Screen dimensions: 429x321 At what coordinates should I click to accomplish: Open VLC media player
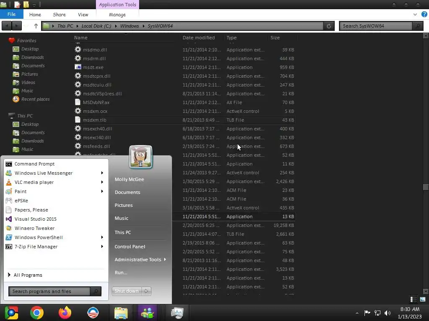pos(34,182)
